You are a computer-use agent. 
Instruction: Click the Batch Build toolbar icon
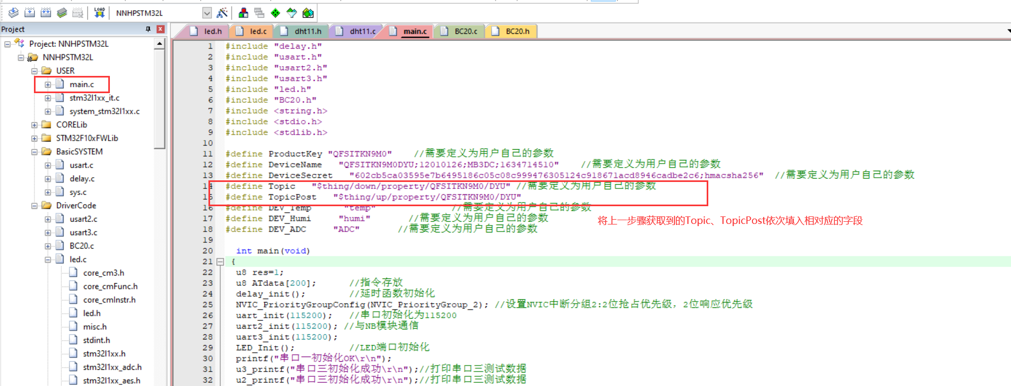(62, 12)
